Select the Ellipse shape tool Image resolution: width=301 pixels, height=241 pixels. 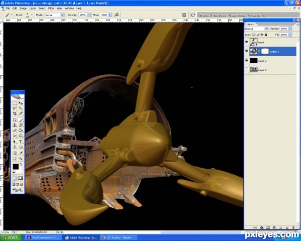[21, 147]
